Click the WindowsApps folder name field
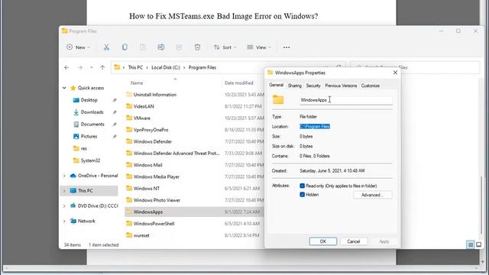This screenshot has width=489, height=275. 346,100
